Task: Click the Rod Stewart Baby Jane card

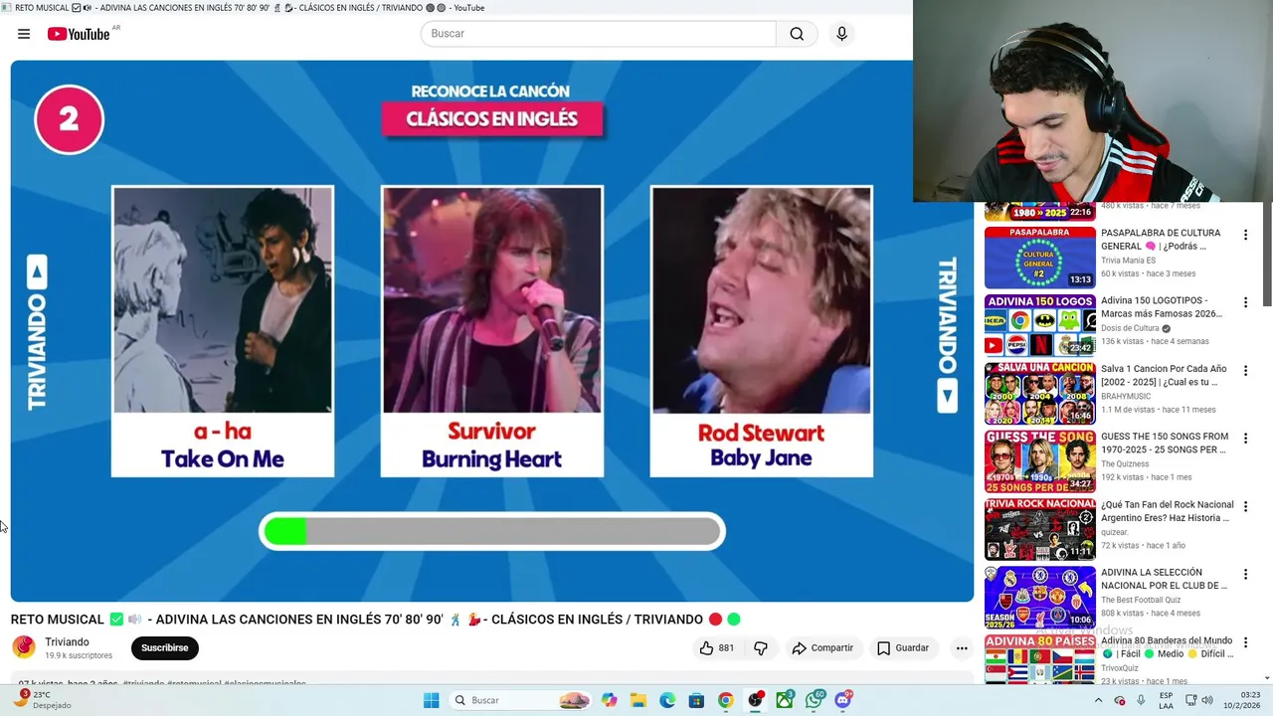Action: tap(762, 331)
